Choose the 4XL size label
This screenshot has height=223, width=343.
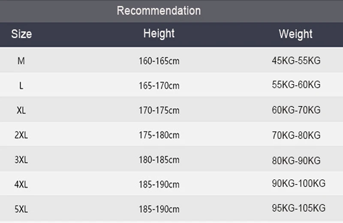click(x=21, y=185)
